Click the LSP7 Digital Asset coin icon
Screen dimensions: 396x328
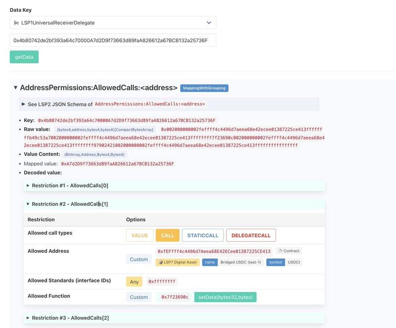pyautogui.click(x=161, y=262)
